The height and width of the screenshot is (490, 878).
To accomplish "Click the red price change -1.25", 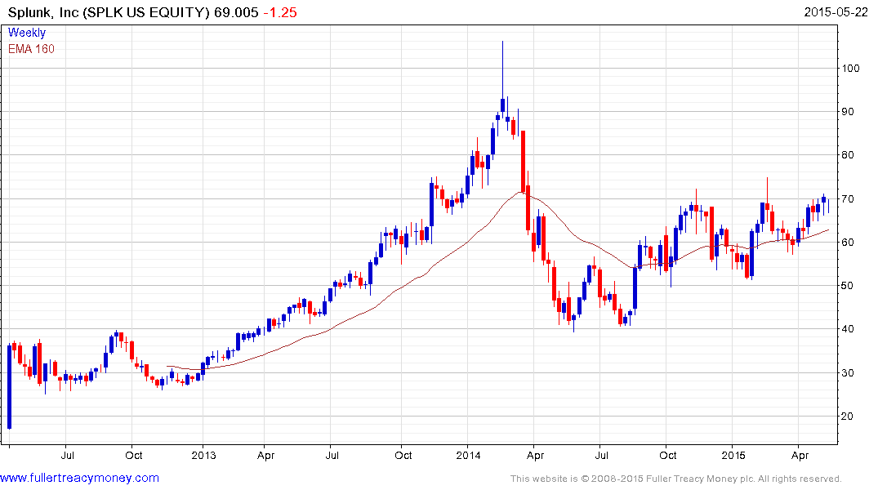I will [x=280, y=12].
